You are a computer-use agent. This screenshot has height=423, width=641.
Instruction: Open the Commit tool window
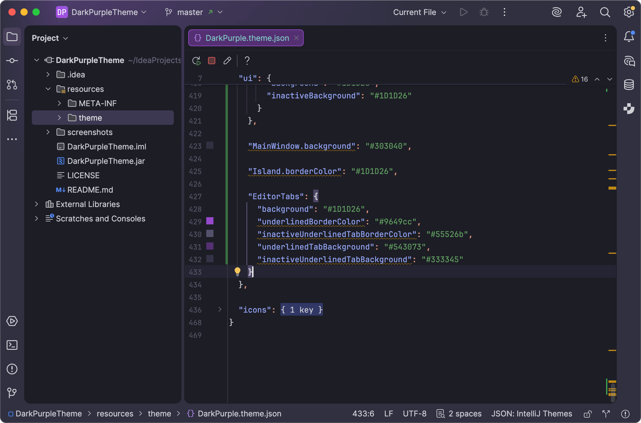coord(12,61)
